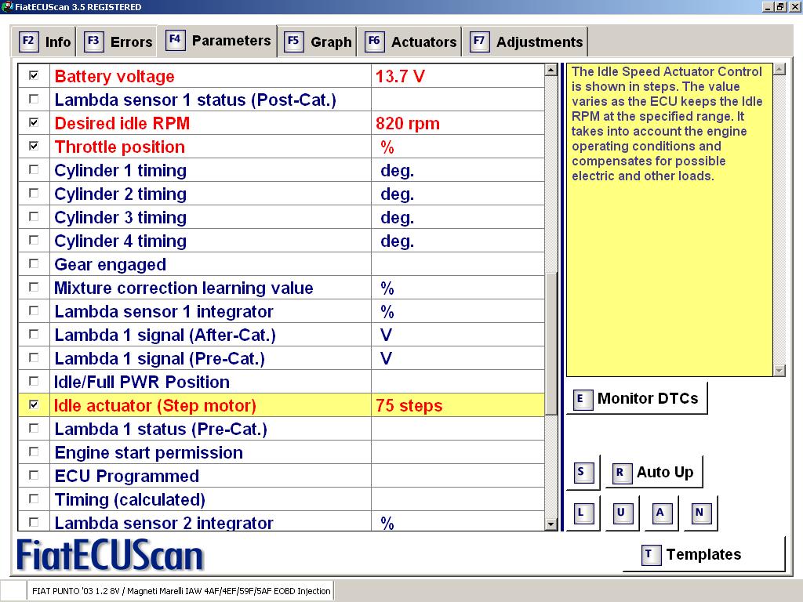
Task: Select the Engine start permission row
Action: click(x=282, y=452)
